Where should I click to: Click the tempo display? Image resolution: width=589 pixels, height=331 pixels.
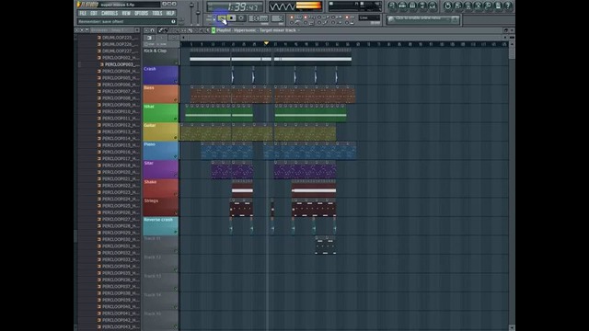coord(259,18)
